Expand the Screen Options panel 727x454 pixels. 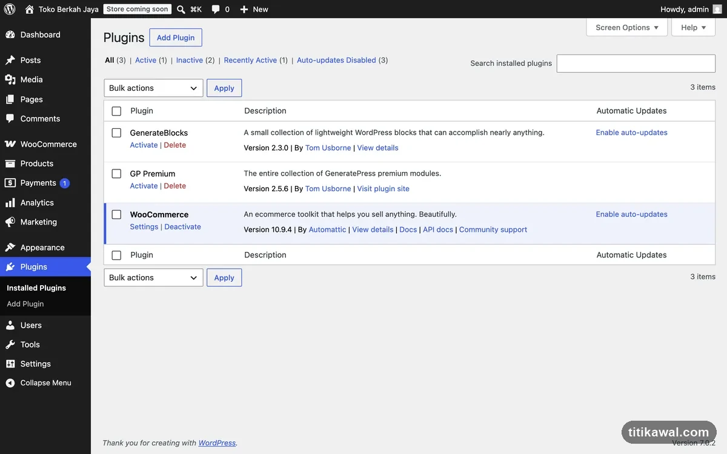[627, 27]
